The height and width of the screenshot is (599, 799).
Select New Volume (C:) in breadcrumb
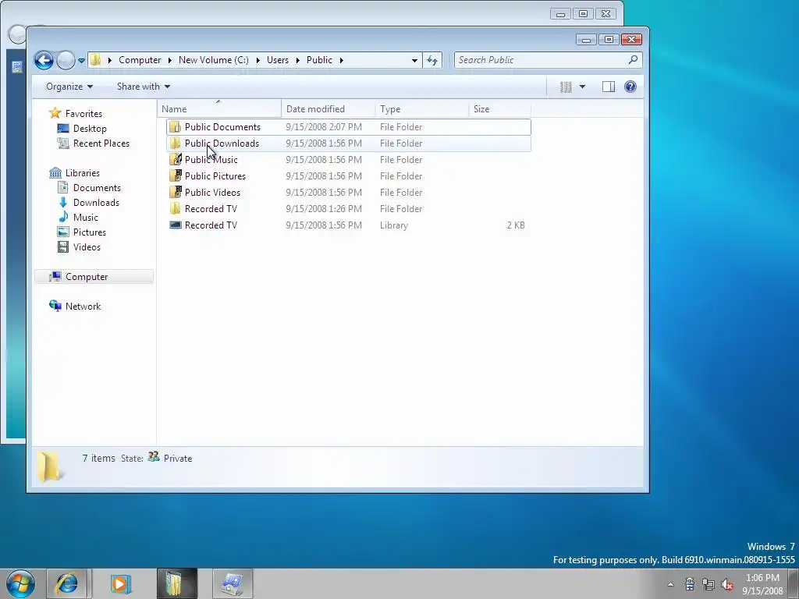(x=214, y=60)
